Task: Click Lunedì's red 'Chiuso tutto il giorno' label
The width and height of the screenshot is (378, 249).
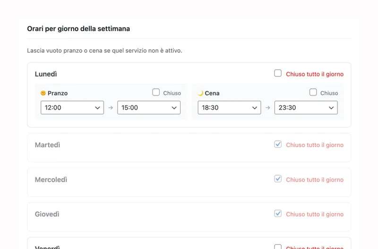Action: point(315,74)
